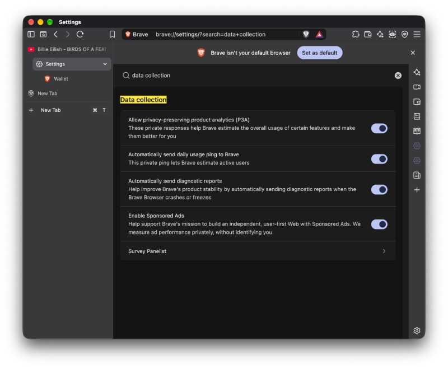Go forward with the forward arrow
The image size is (448, 369).
tap(68, 34)
